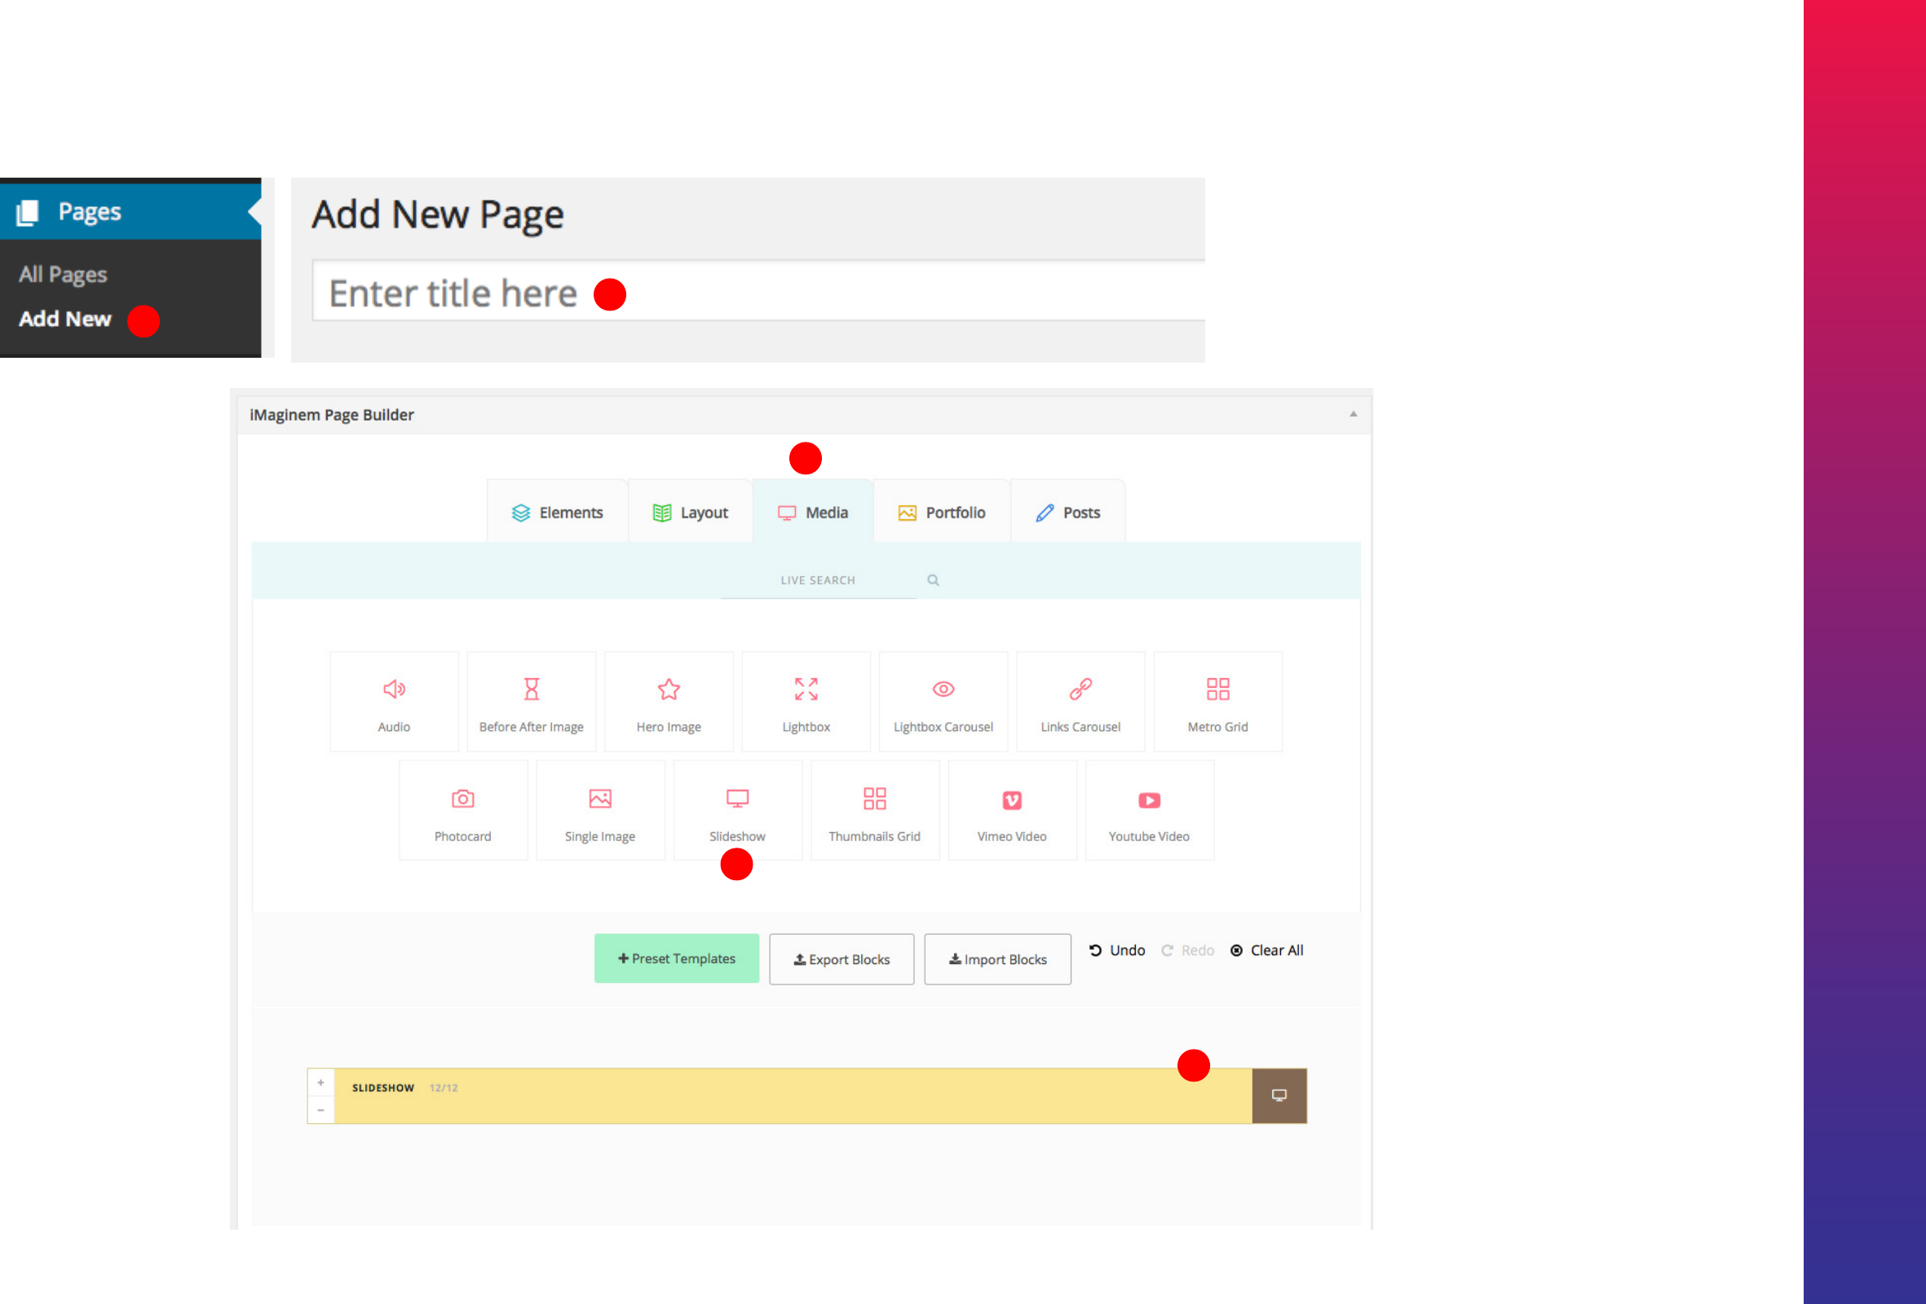
Task: Click the Preset Templates button
Action: [x=676, y=958]
